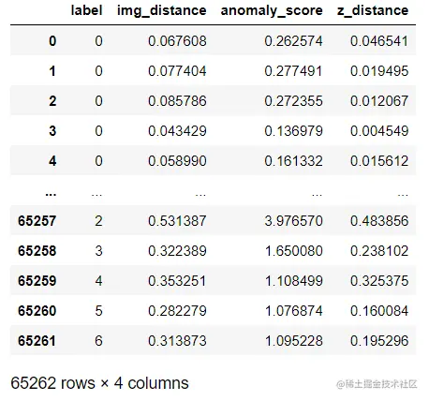Viewport: 429px width, 401px height.
Task: Select row index 65259
Action: coord(37,281)
